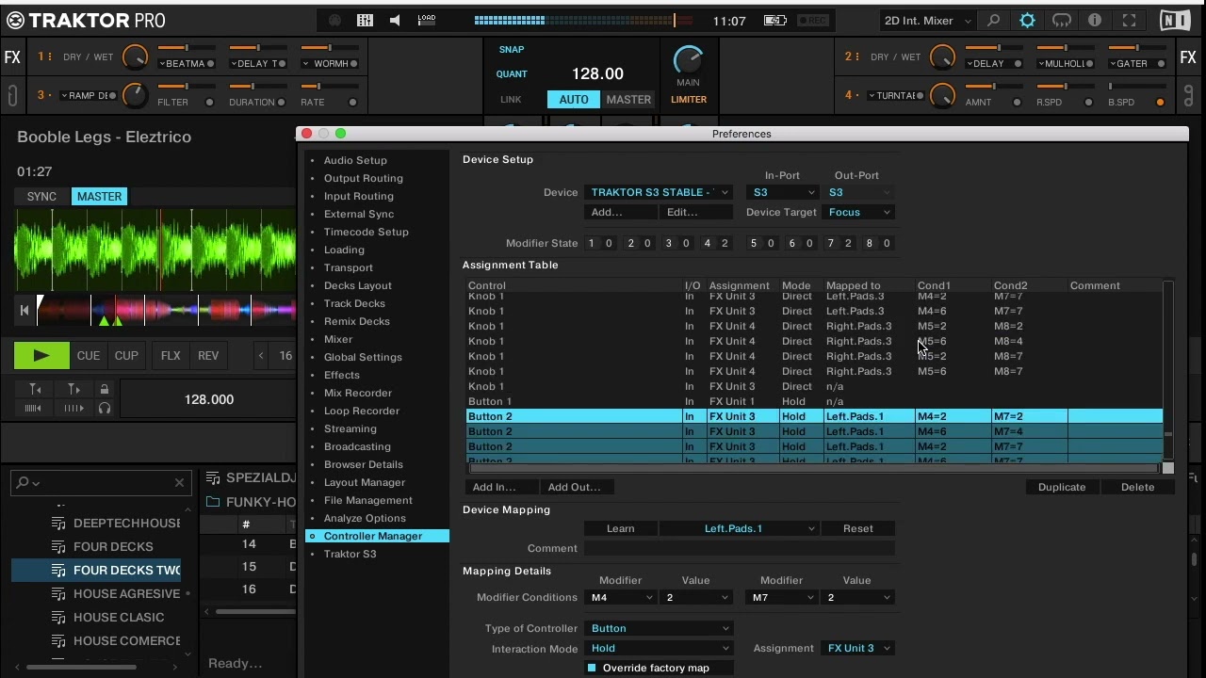
Task: Open the Interaction Mode Hold dropdown
Action: pos(659,648)
